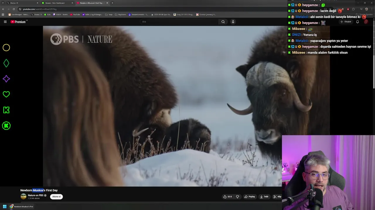This screenshot has height=210, width=375.
Task: Click the round green Kick K icon
Action: pyautogui.click(x=6, y=126)
